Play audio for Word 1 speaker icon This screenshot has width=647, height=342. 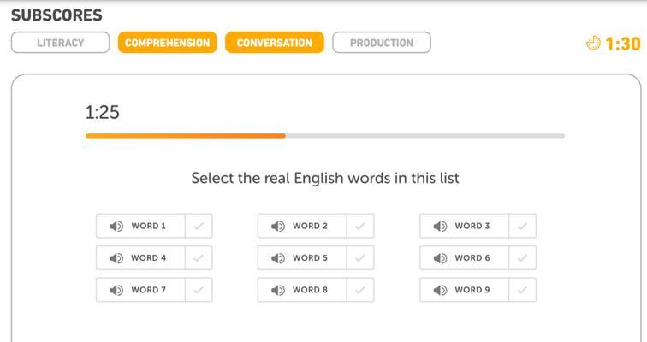pos(116,227)
